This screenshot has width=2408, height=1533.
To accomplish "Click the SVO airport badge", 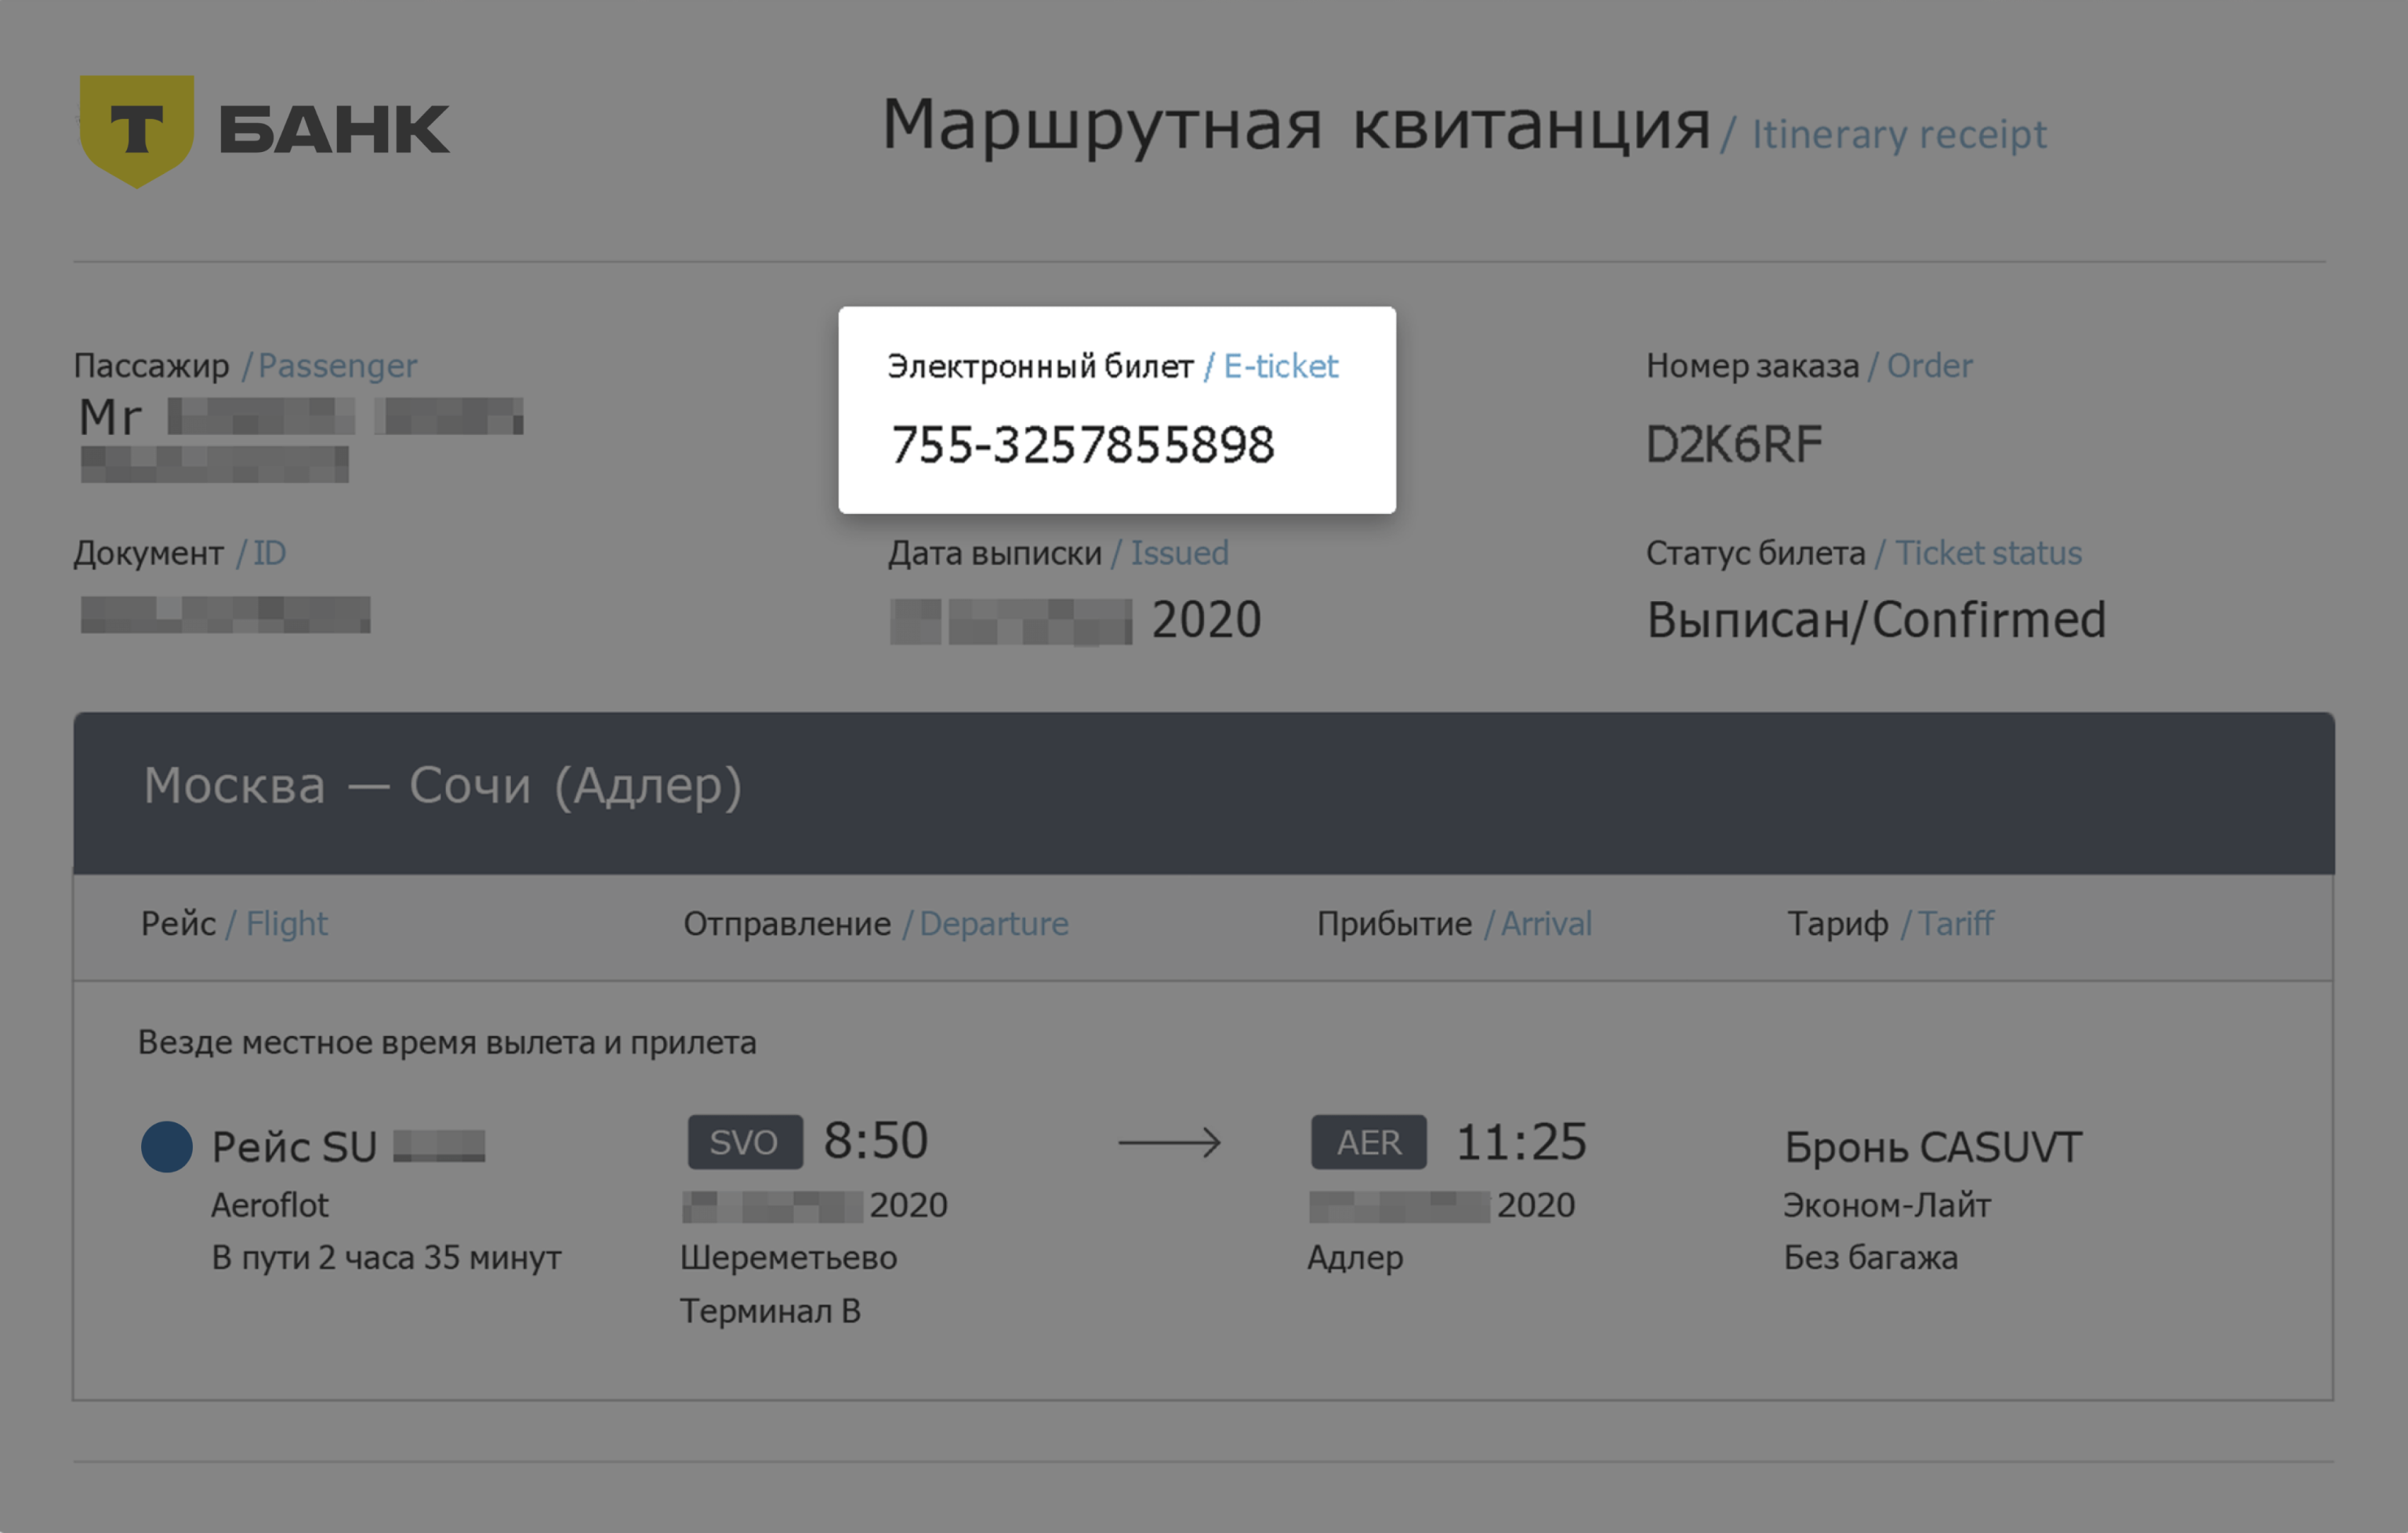I will click(x=745, y=1142).
